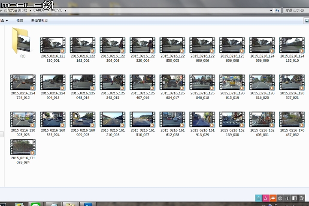Click file name 2015_0216_162403_031
309x206 pixels.
262,133
